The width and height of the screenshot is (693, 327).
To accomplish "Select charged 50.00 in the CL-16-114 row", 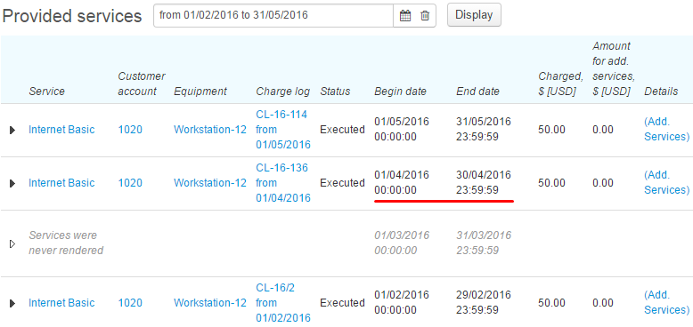I will coord(551,130).
